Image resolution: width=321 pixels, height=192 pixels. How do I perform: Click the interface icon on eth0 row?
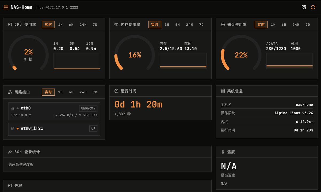click(13, 108)
